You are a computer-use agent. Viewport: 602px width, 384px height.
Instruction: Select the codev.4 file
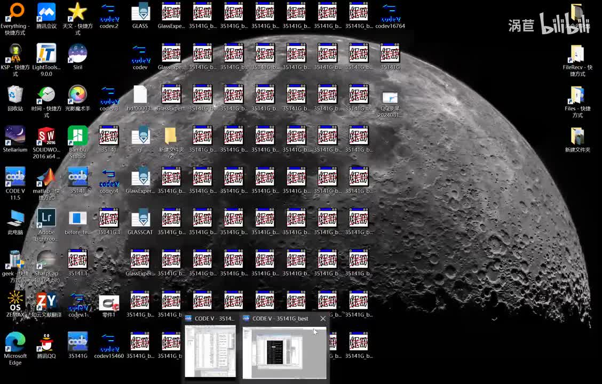[x=109, y=180]
